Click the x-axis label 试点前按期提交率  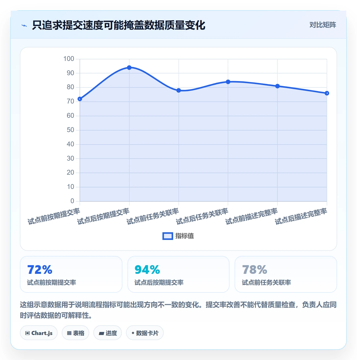(54, 216)
